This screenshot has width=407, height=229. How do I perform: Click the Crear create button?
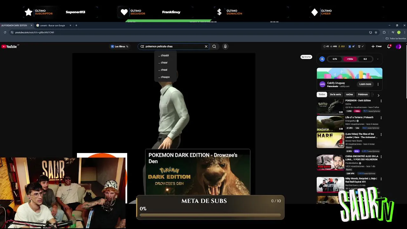pos(377,46)
